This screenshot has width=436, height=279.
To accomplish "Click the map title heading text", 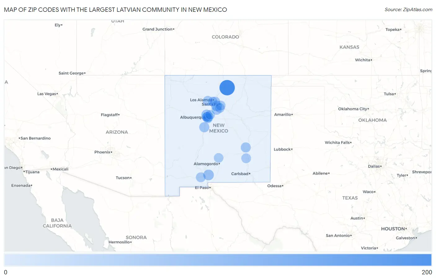I will [x=115, y=10].
